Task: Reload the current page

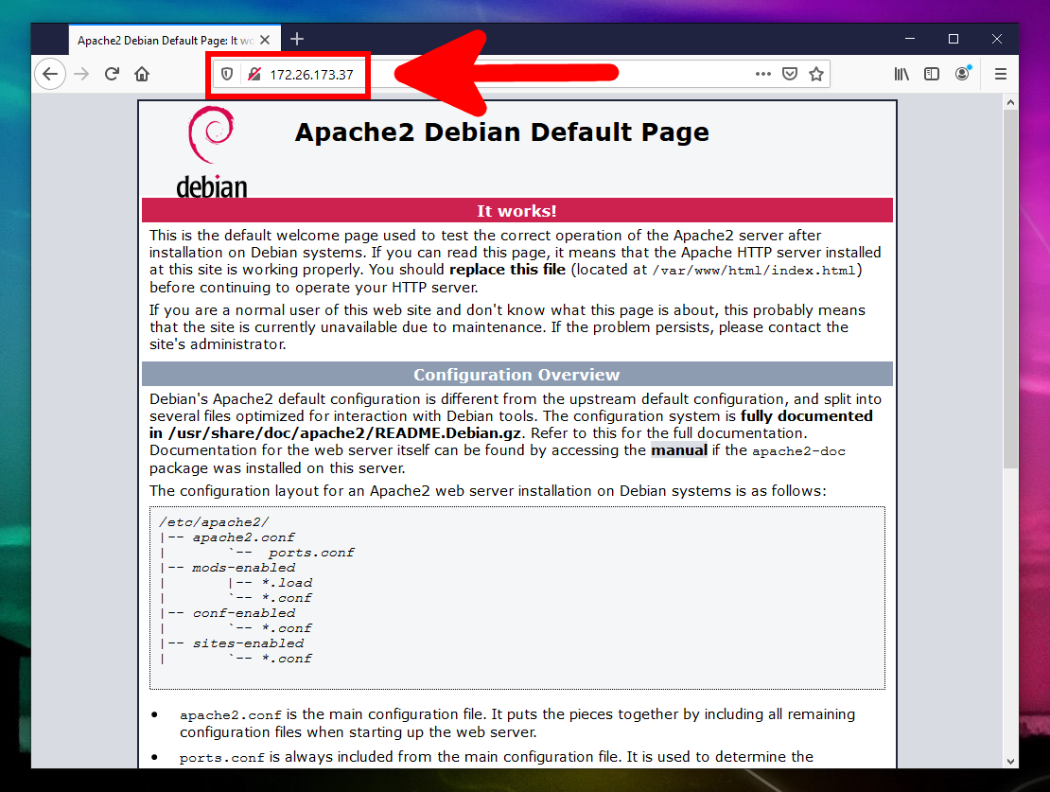Action: click(x=112, y=74)
